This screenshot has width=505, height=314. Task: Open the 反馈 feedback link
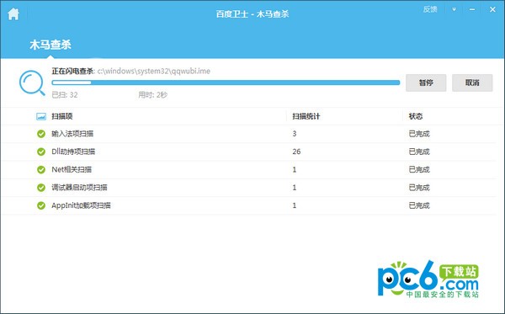point(430,9)
